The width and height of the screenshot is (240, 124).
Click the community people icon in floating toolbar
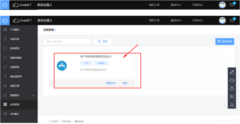coord(232,96)
